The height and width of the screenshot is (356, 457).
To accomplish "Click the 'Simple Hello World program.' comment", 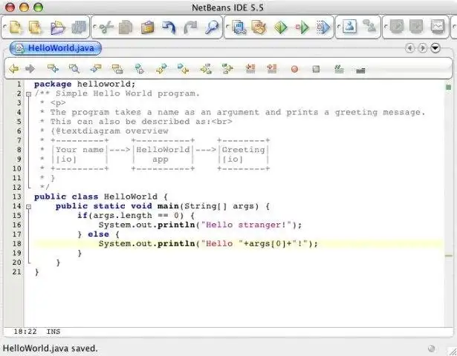I will (x=128, y=93).
